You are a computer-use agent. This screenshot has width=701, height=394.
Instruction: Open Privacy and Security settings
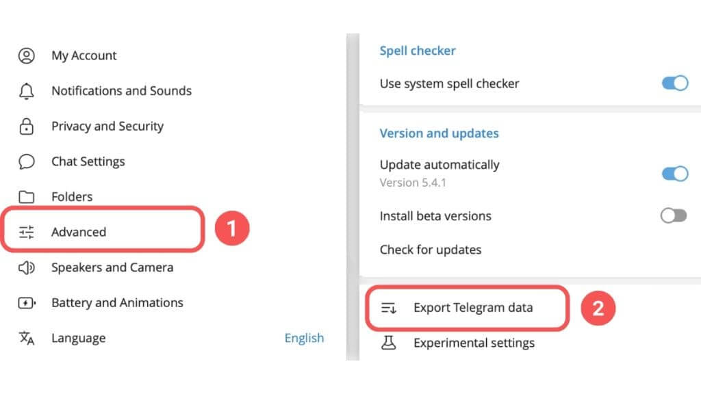(x=107, y=127)
